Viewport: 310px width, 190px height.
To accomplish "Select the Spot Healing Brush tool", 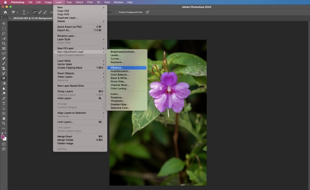I will coord(4,58).
